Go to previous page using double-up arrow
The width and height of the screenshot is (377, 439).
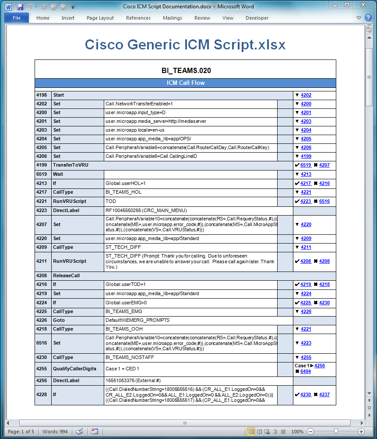coord(369,401)
